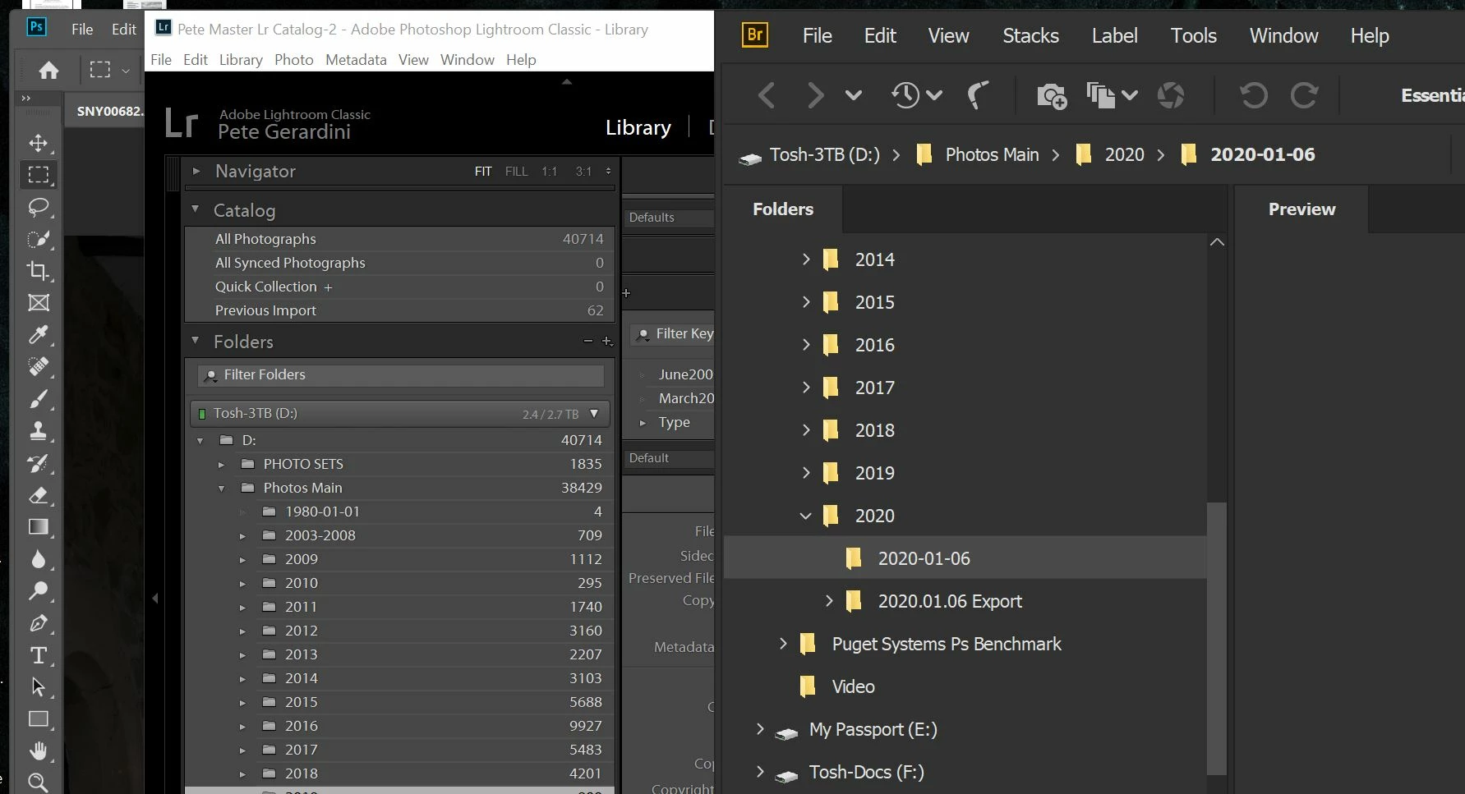Viewport: 1465px width, 794px height.
Task: Set Navigator zoom to FILL
Action: 516,172
